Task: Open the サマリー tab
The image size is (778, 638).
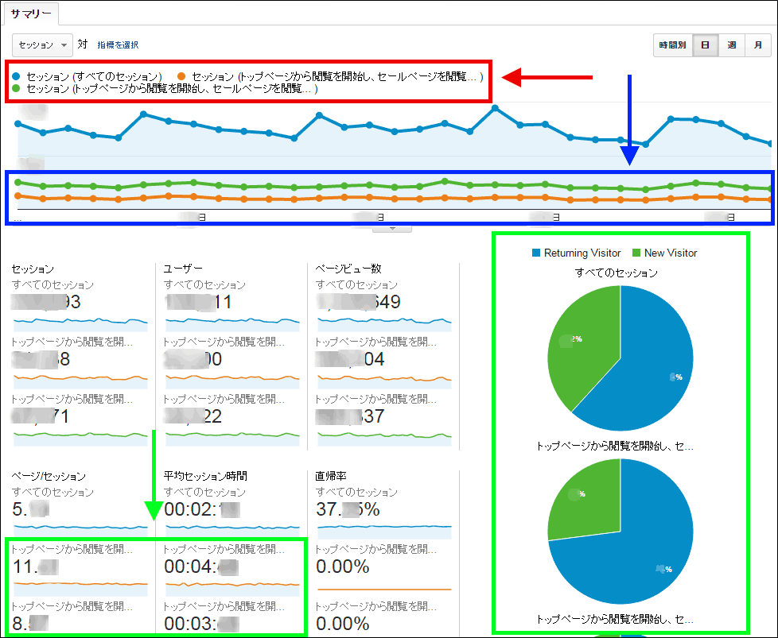Action: (x=31, y=14)
